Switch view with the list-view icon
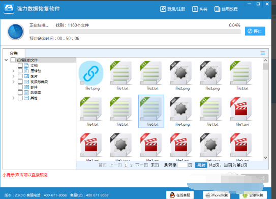The width and height of the screenshot is (276, 199). point(263,53)
